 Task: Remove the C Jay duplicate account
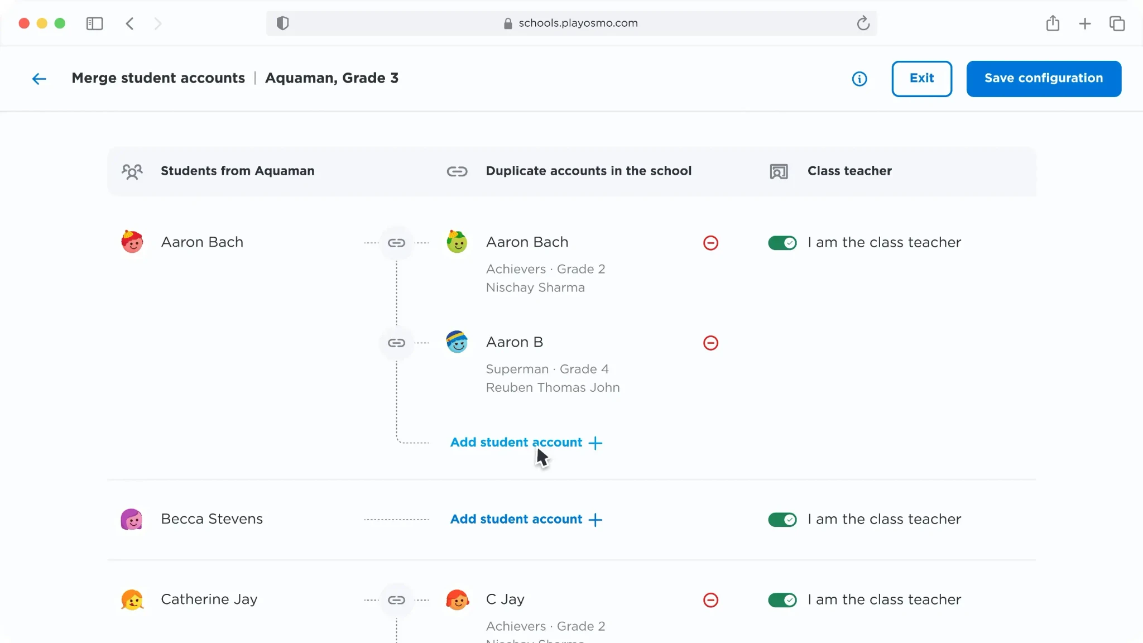[x=710, y=600]
